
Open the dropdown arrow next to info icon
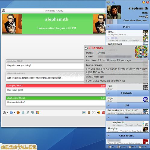[14, 113]
